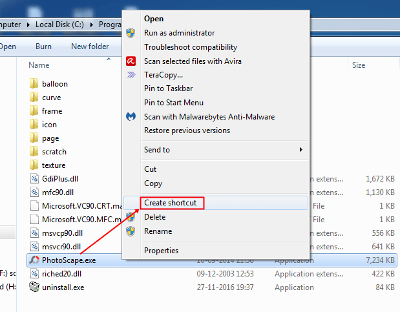Click the Microsoft.VC90.MFC file icon

(x=34, y=219)
